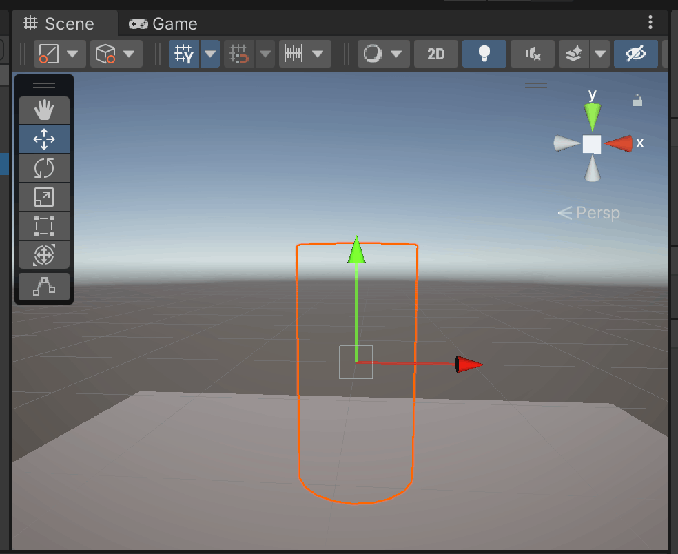The image size is (678, 554).
Task: Click the orientation overlay drag handle
Action: tap(536, 85)
